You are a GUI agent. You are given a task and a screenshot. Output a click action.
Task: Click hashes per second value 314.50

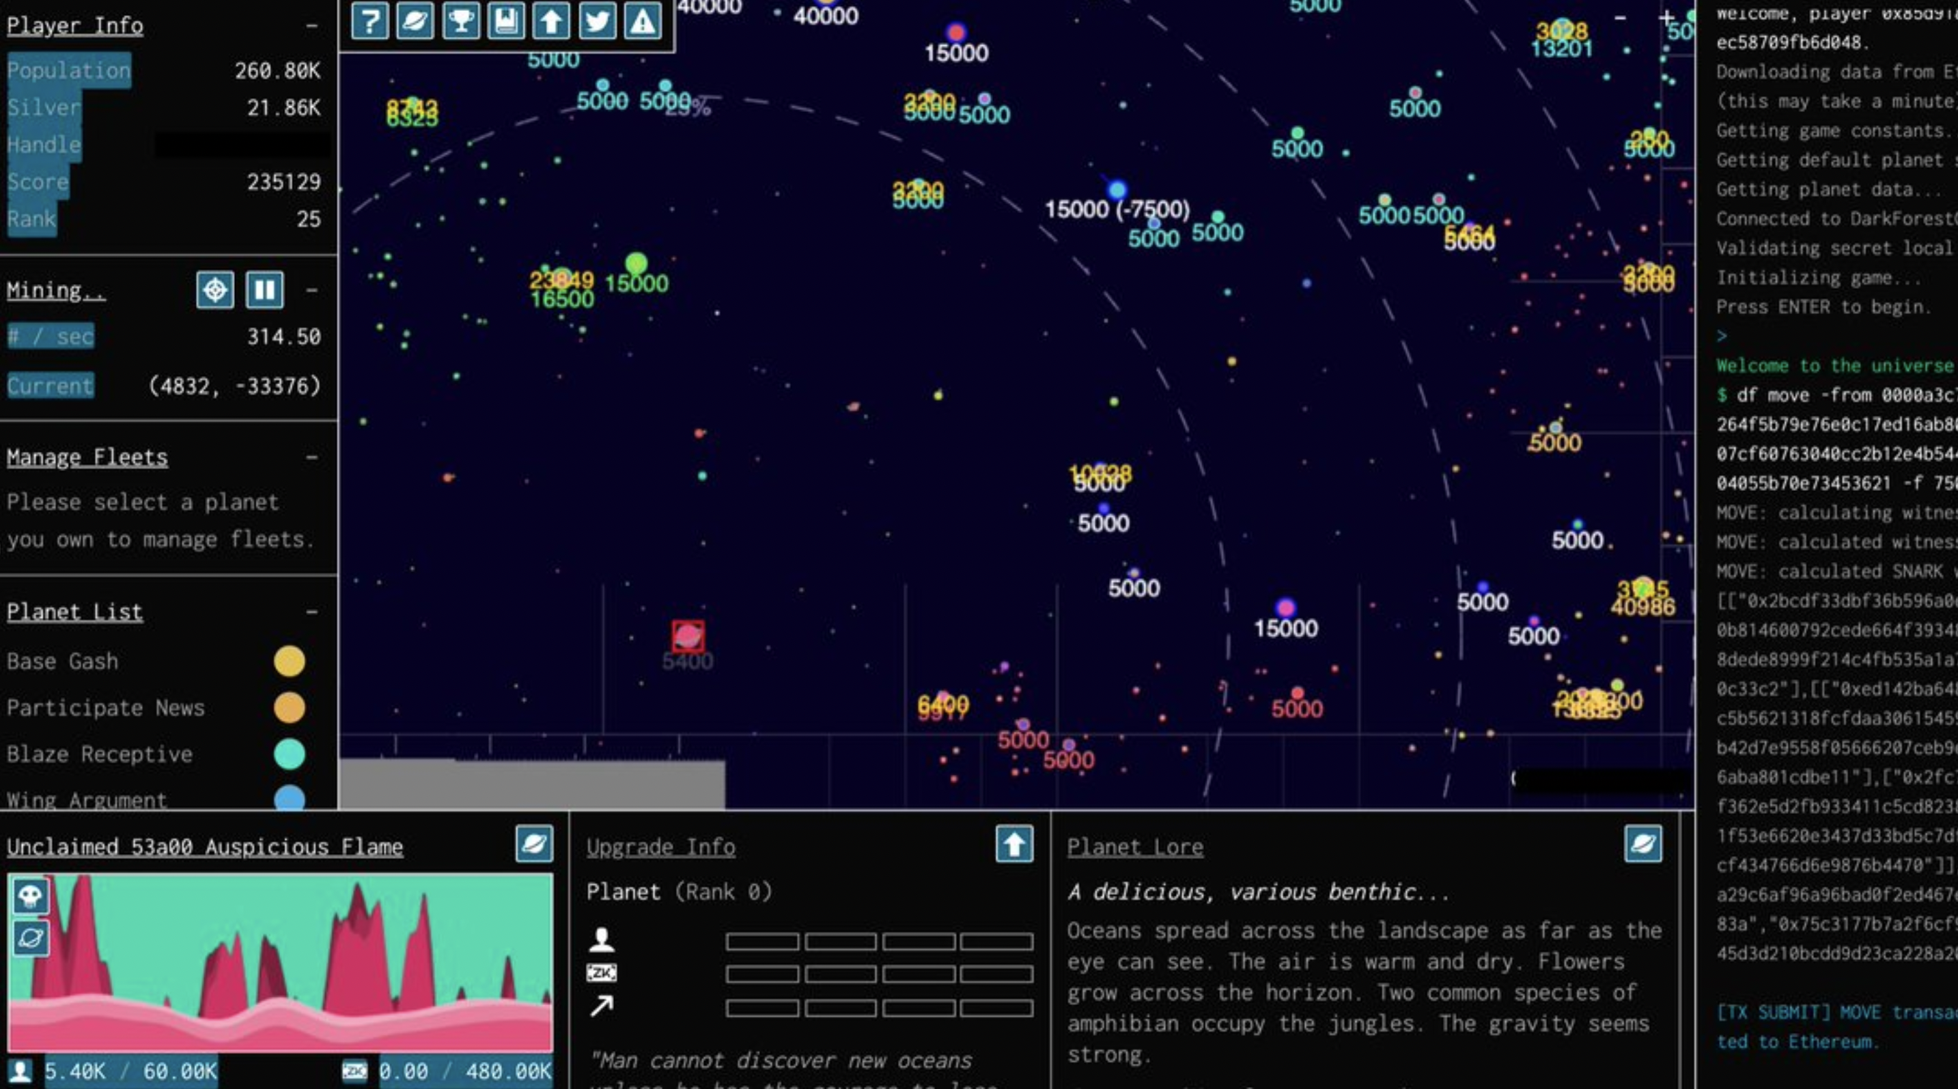pos(283,337)
